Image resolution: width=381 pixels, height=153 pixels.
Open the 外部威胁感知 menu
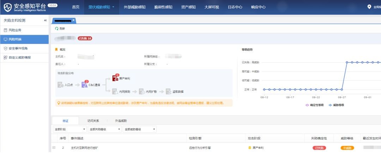point(135,7)
